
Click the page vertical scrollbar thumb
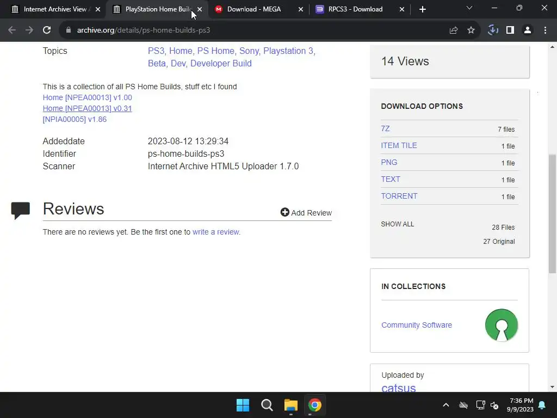(x=553, y=213)
